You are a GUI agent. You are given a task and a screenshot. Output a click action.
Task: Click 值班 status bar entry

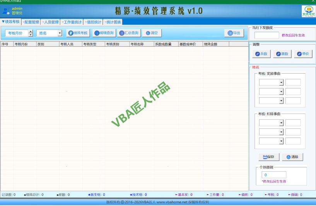click(x=246, y=195)
